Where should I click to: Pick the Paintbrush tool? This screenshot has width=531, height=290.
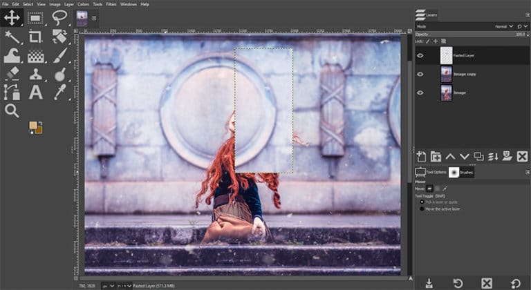tap(59, 55)
